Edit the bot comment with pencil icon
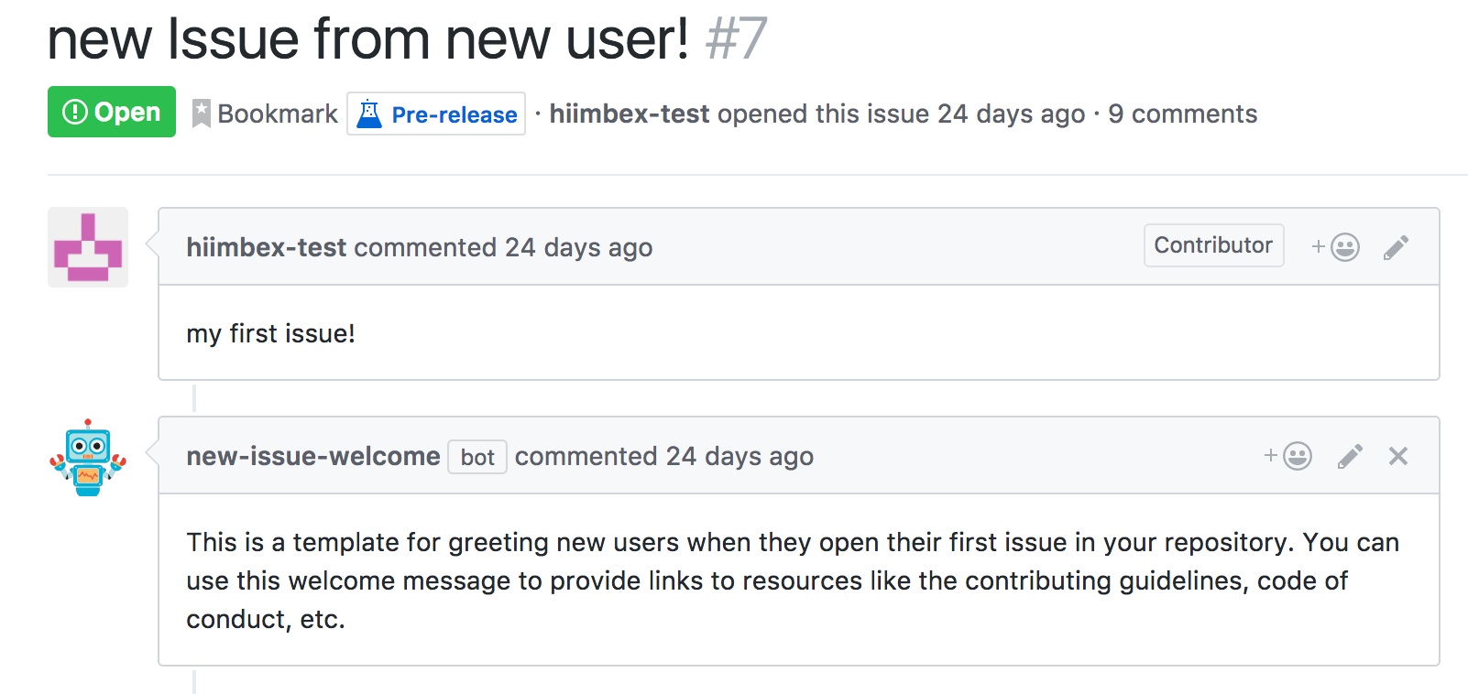1468x694 pixels. [1350, 456]
